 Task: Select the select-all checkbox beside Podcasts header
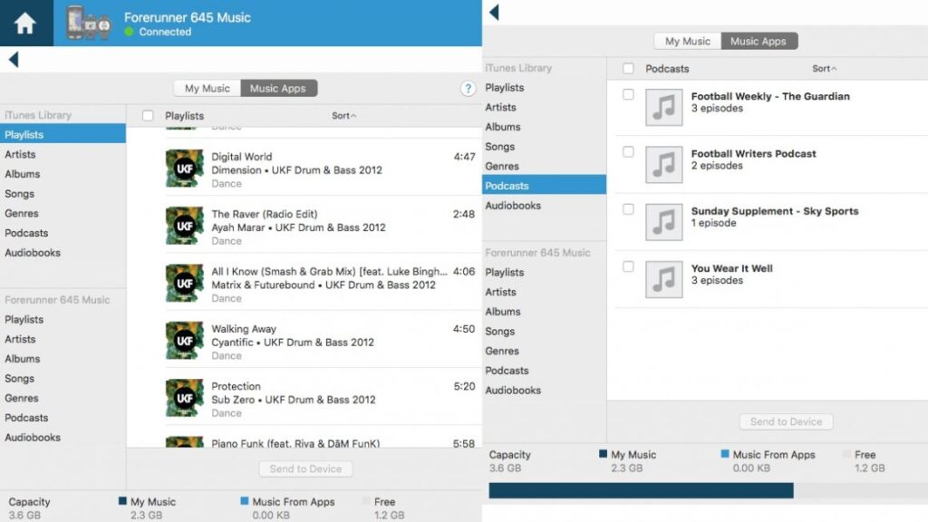point(628,69)
